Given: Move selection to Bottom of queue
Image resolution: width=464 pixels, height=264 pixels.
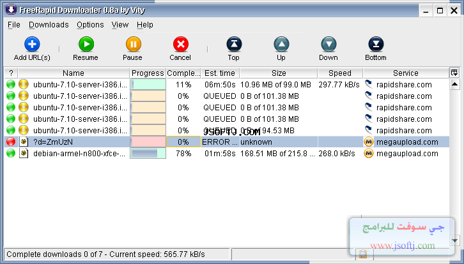Looking at the screenshot, I should point(376,44).
